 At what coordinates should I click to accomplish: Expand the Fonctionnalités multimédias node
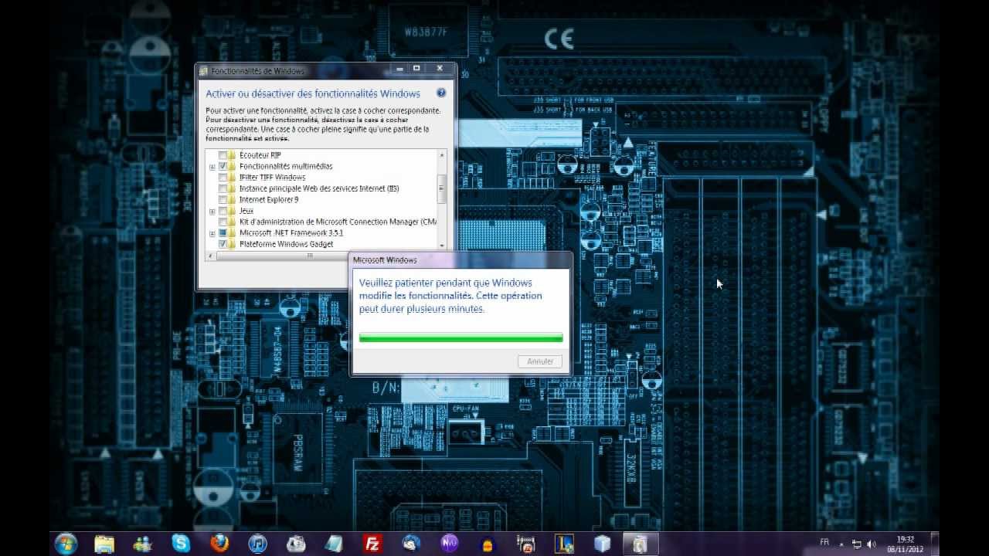click(x=212, y=167)
